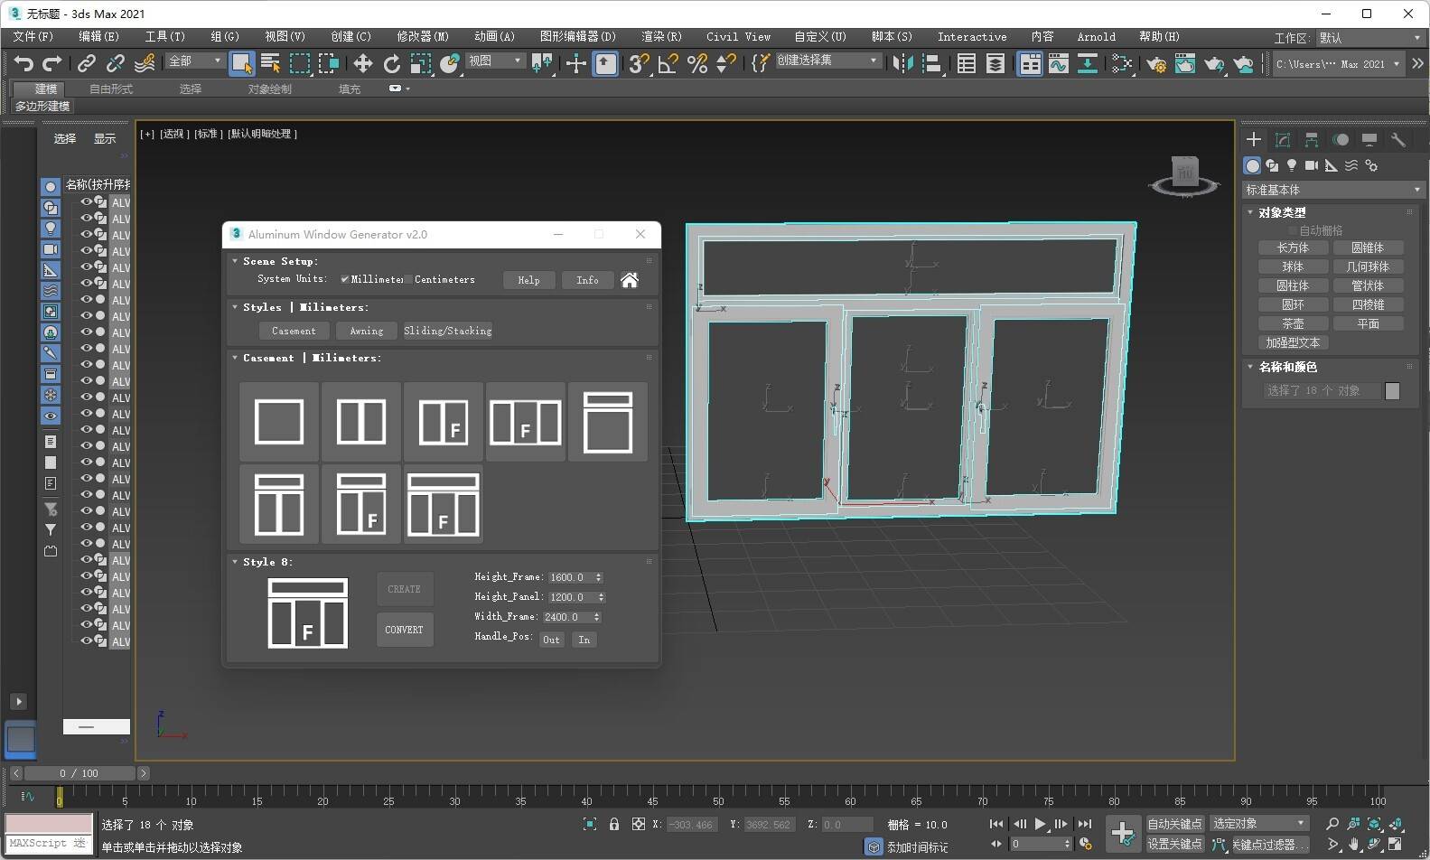
Task: Select the single pane window thumbnail
Action: (279, 422)
